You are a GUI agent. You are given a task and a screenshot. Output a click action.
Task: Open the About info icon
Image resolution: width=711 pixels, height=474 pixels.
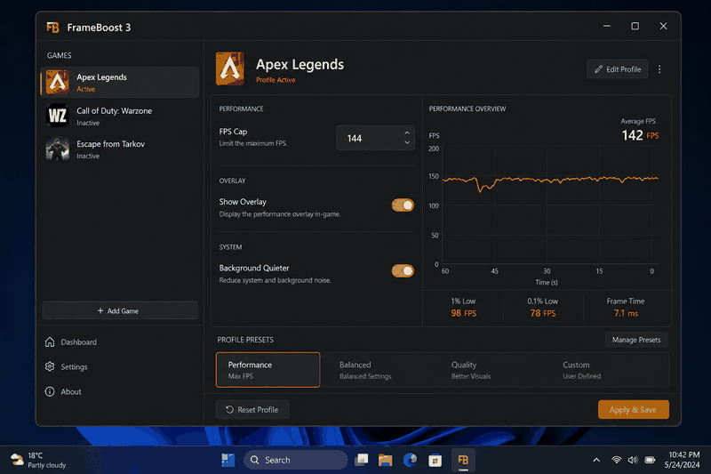coord(50,391)
